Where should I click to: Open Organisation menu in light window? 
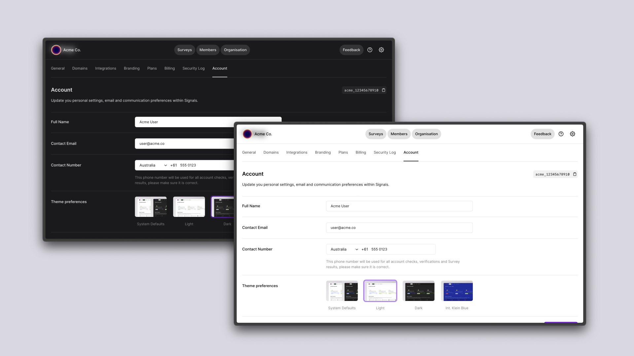coord(426,134)
